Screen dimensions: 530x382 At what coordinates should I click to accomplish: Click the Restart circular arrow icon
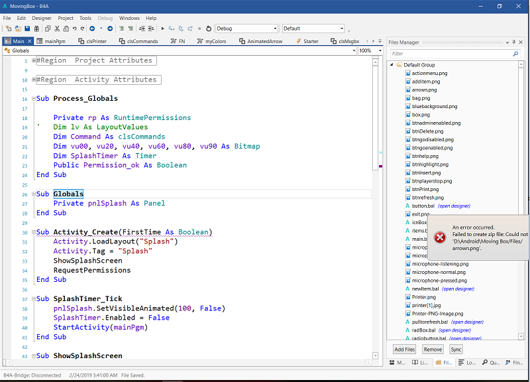[x=209, y=29]
